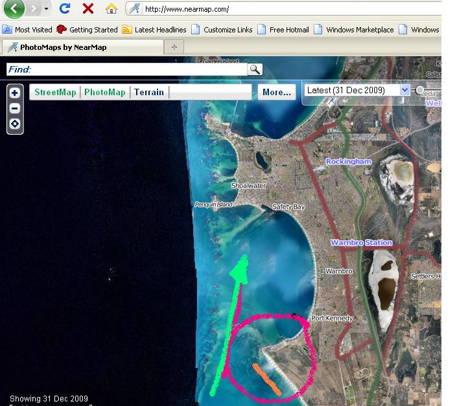Open the navigation history dropdown arrow
Viewport: 457px width, 406px height.
click(x=47, y=9)
